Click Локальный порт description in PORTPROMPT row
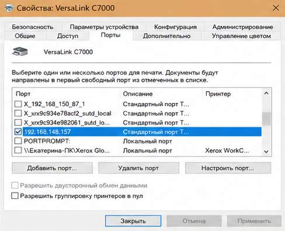This screenshot has width=285, height=231. (x=147, y=141)
